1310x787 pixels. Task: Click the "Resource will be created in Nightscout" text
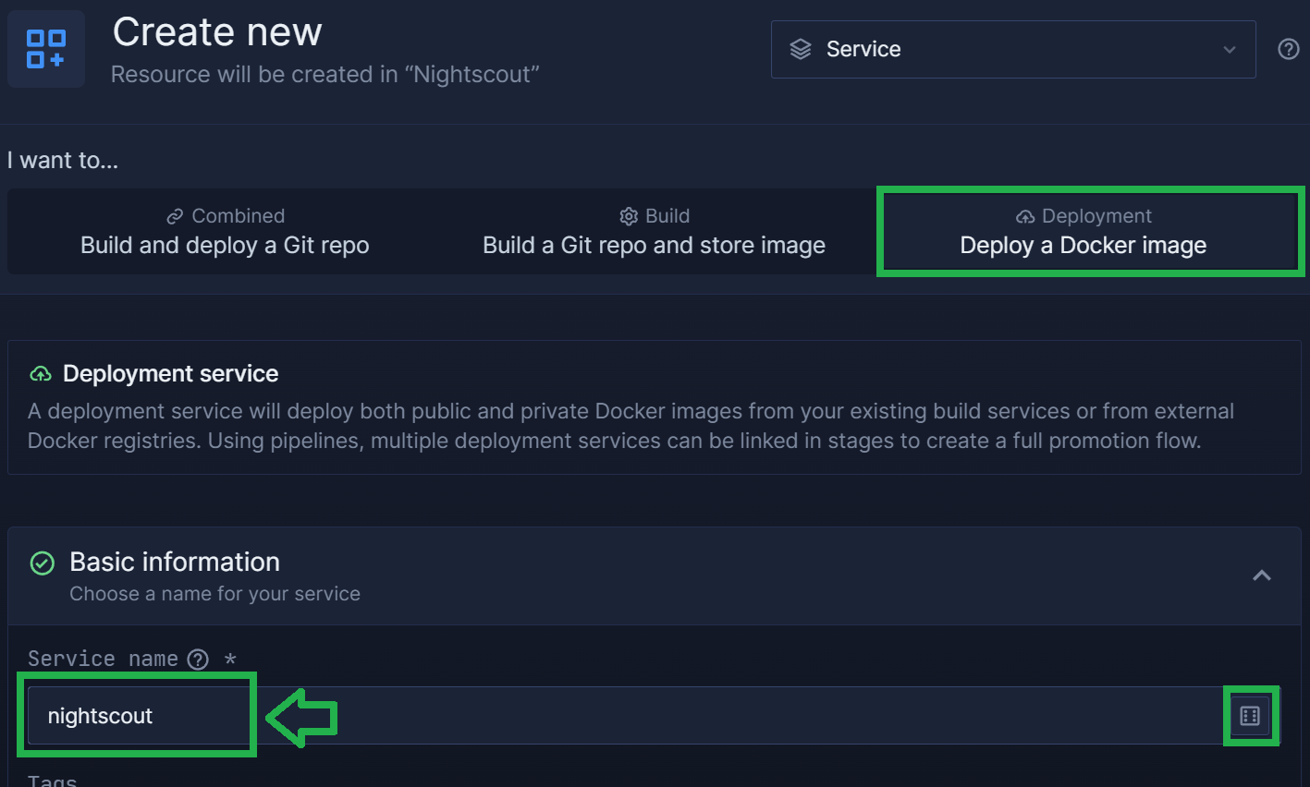pyautogui.click(x=325, y=74)
